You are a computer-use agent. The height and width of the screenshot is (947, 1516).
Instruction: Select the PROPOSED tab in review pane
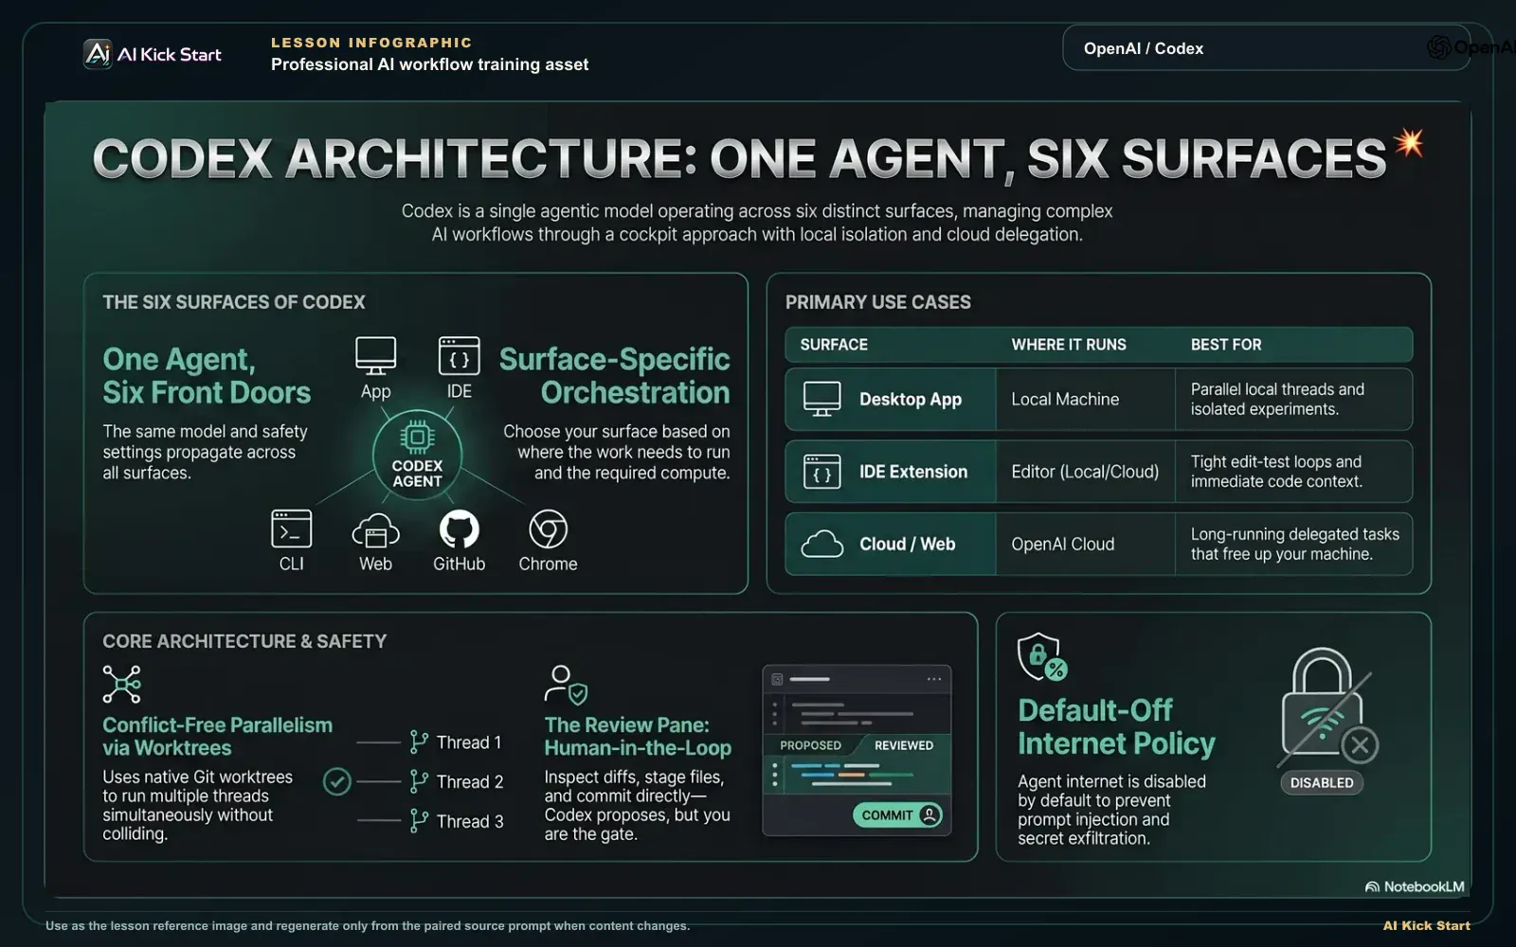pos(810,745)
